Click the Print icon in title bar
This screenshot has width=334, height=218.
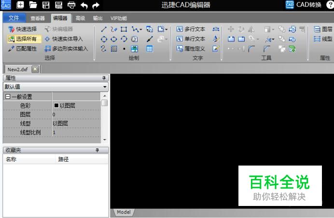[x=71, y=5]
